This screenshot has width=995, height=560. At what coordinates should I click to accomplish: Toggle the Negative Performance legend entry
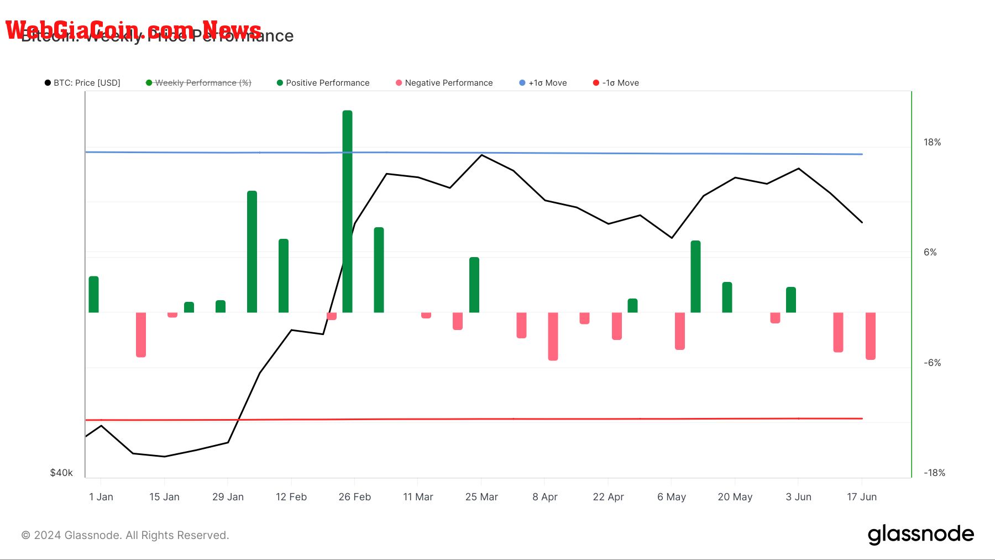(x=444, y=83)
